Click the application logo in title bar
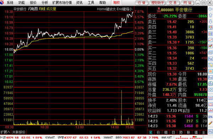Viewport: 213px width, 140px height. (2, 2)
